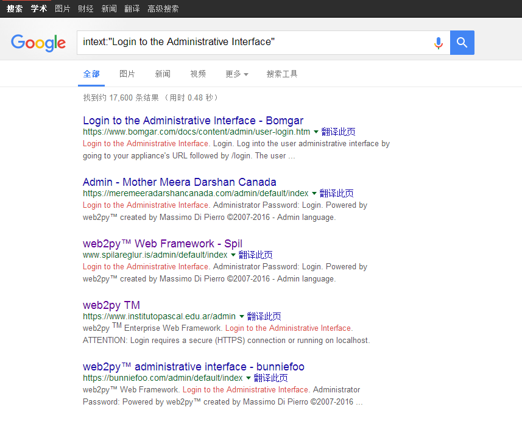Click 翻译此页 for Mother Meera result
Screen dimensions: 522x421
(337, 194)
